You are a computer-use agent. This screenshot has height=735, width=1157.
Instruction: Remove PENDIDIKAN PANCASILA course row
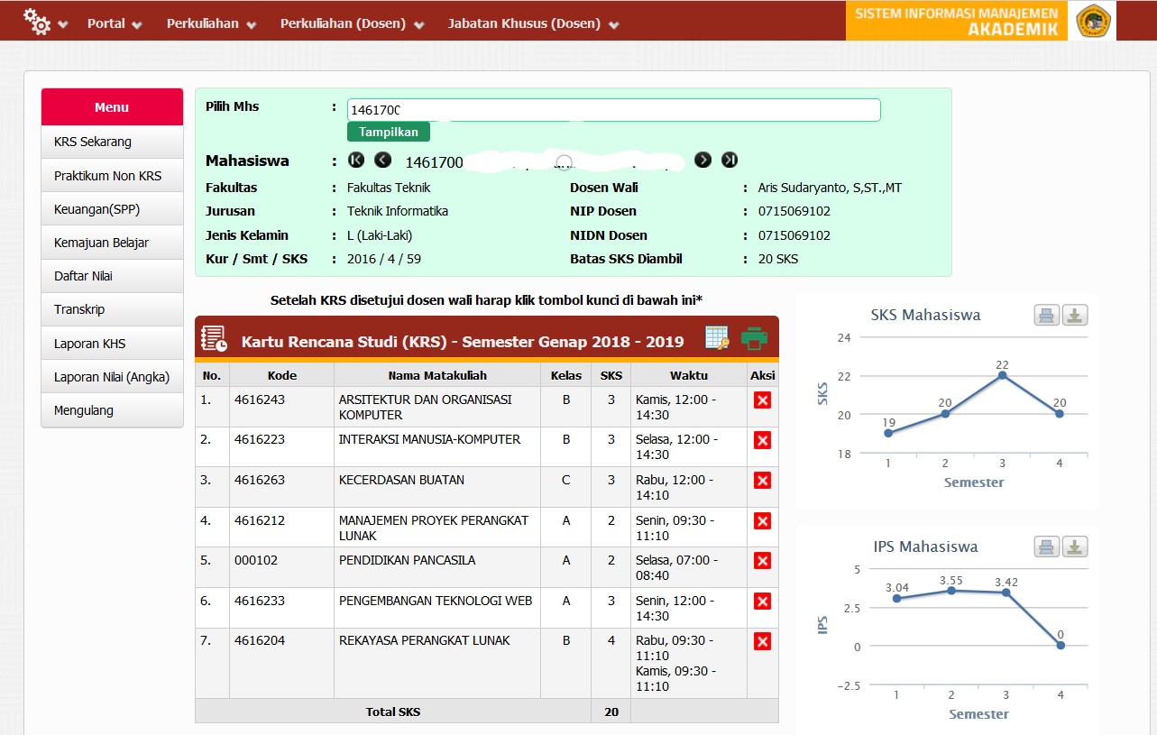click(762, 561)
